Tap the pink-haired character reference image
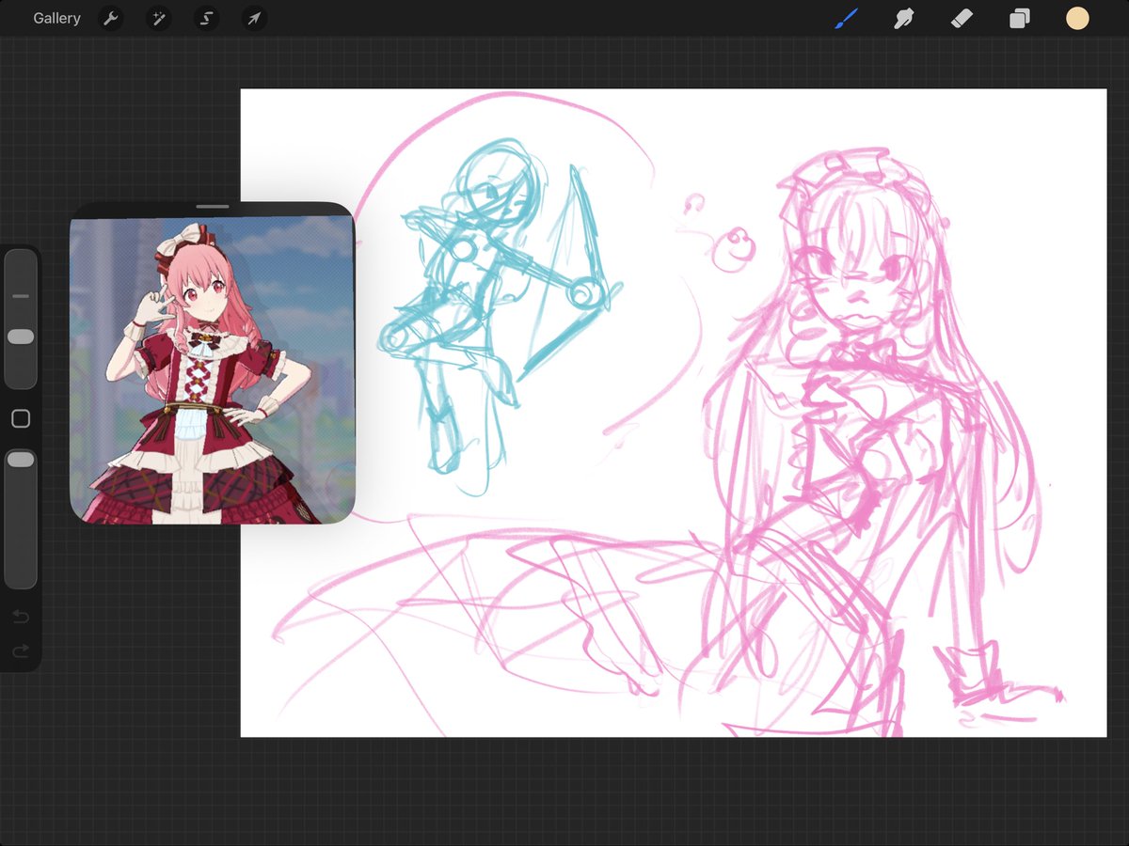The height and width of the screenshot is (846, 1129). point(212,371)
